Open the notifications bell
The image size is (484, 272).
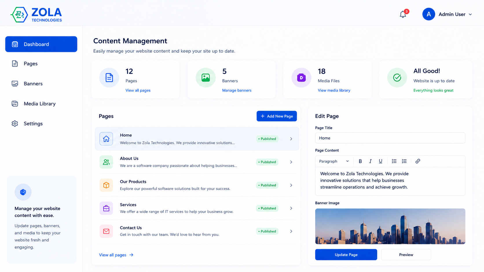point(403,14)
